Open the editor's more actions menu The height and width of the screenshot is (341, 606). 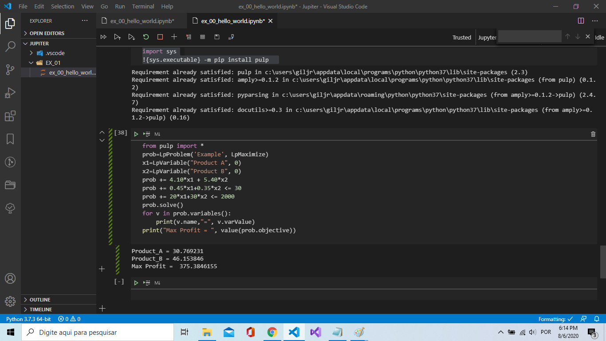(x=594, y=21)
